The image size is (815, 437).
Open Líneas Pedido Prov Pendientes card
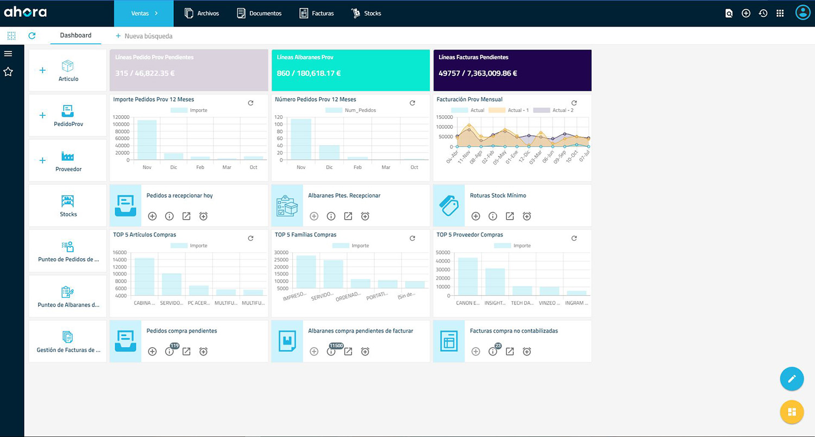coord(189,70)
